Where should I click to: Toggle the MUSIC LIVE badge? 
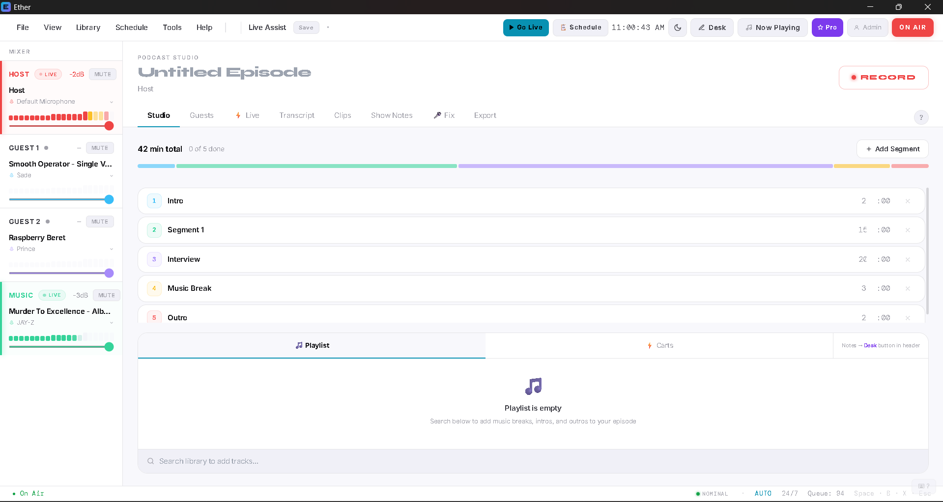click(x=52, y=295)
